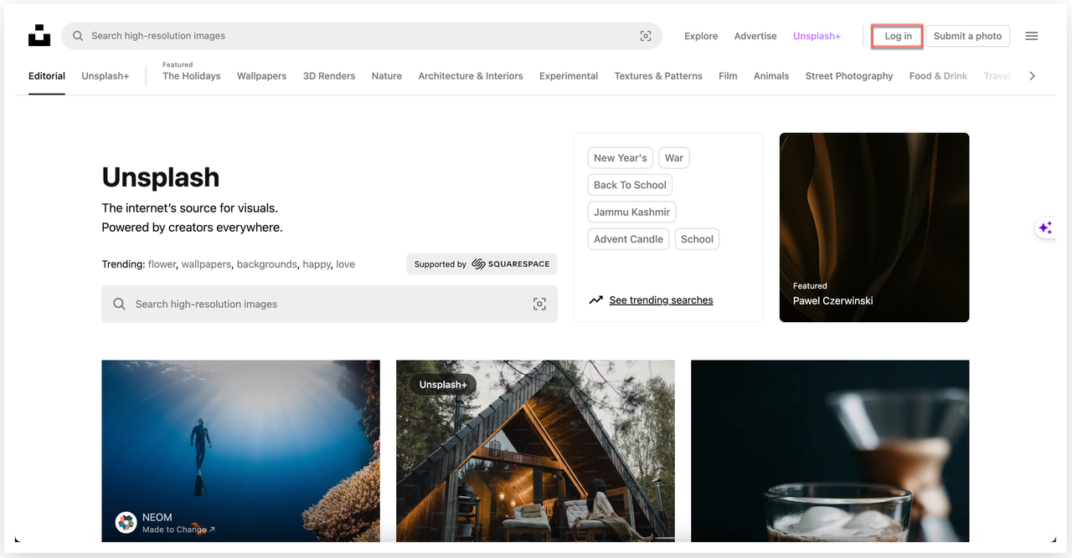This screenshot has height=558, width=1072.
Task: Click the NEOM sponsor name
Action: pos(157,518)
